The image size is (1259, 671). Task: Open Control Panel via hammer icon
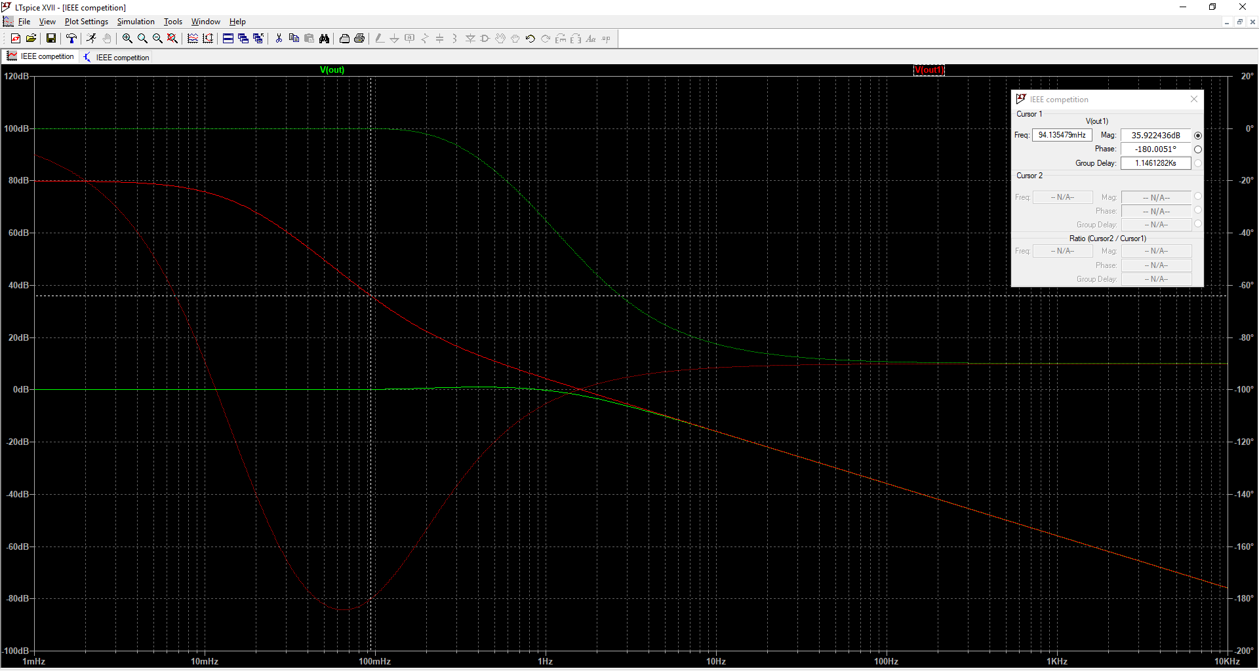coord(71,39)
